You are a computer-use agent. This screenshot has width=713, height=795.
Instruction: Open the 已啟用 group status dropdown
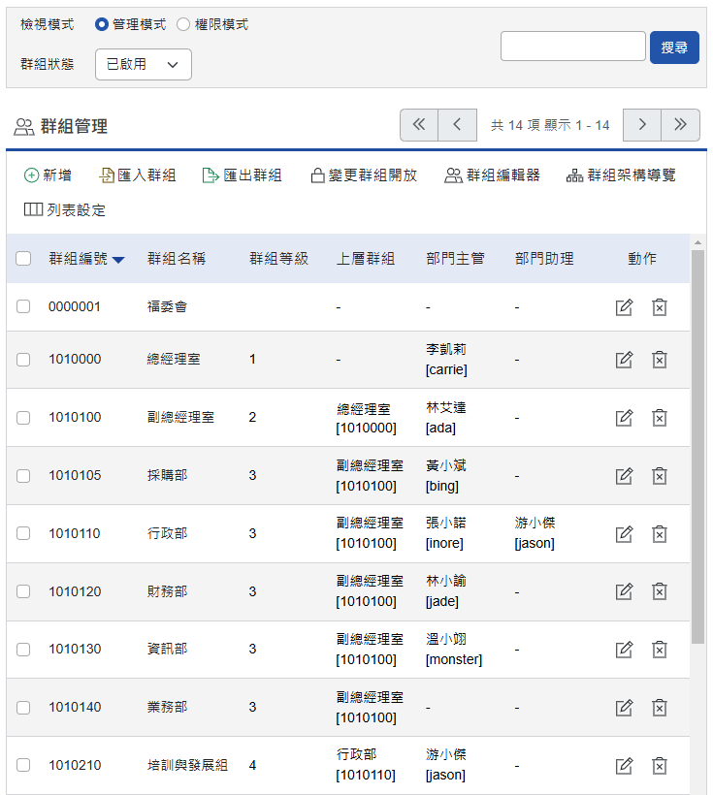point(143,64)
